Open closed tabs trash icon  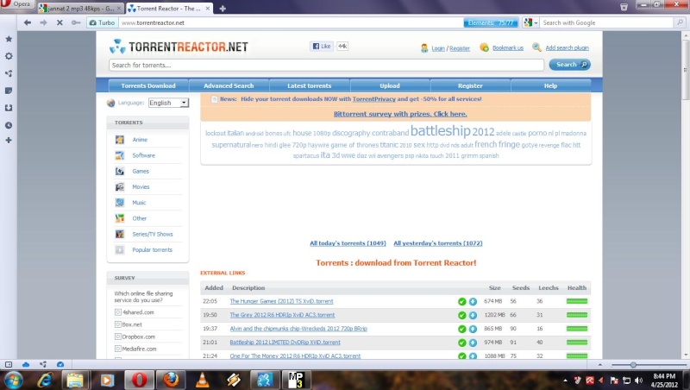[624, 7]
